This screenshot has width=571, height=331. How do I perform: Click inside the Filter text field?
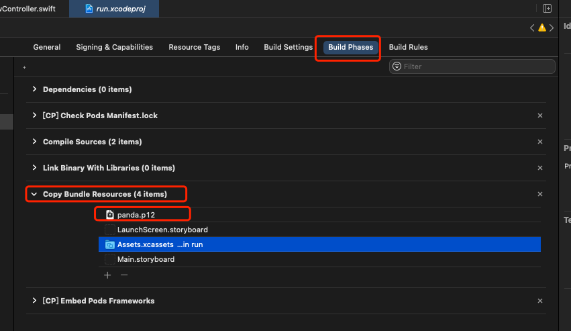(x=476, y=66)
